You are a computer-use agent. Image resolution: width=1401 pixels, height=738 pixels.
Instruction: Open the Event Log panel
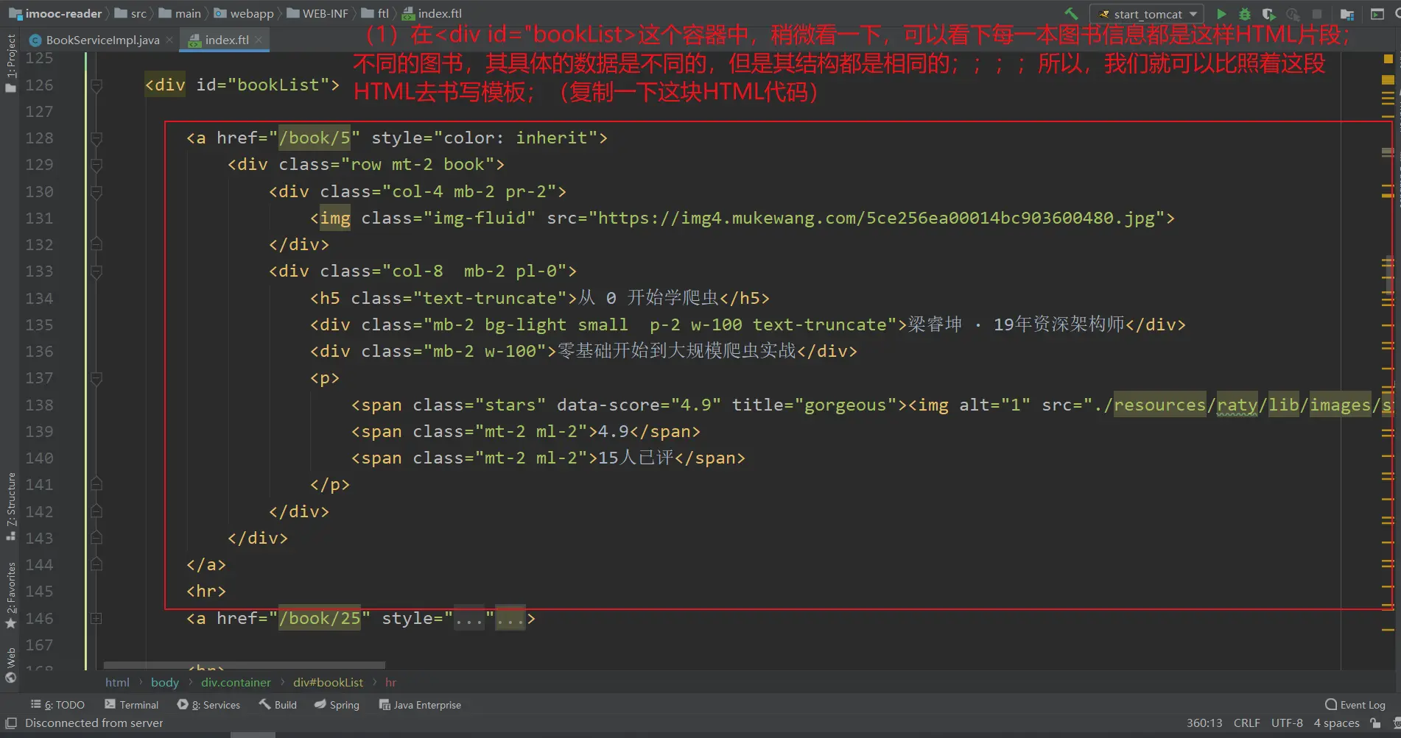[x=1355, y=705]
